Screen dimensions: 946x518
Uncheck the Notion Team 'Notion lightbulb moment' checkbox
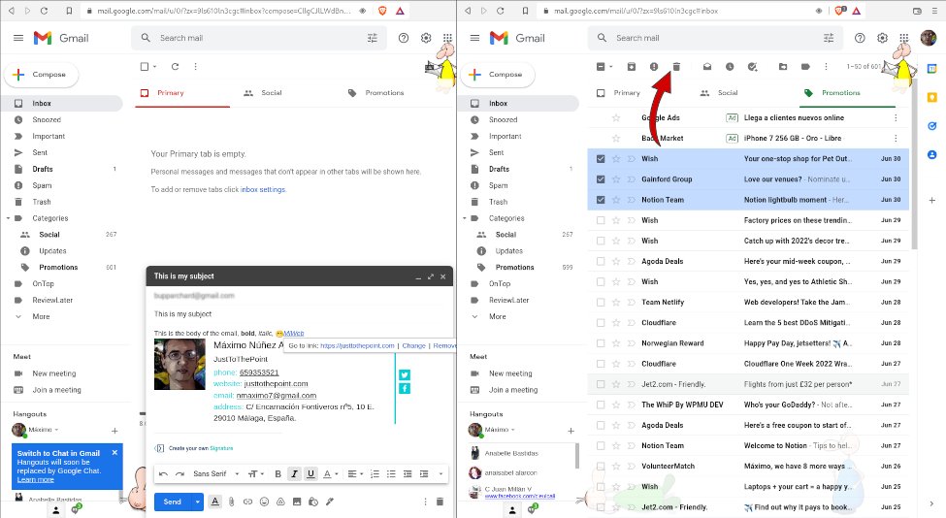(601, 200)
